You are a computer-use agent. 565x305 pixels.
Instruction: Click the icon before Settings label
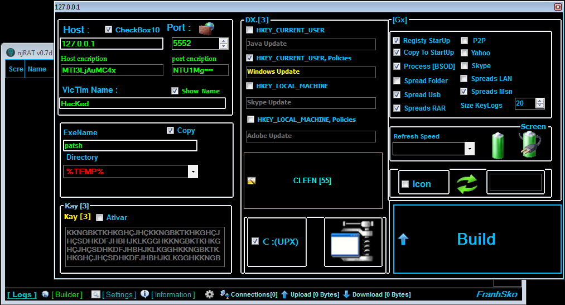point(96,294)
